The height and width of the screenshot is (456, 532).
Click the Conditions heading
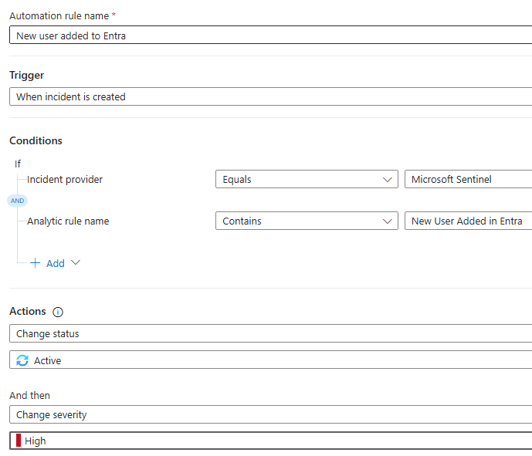(x=36, y=140)
